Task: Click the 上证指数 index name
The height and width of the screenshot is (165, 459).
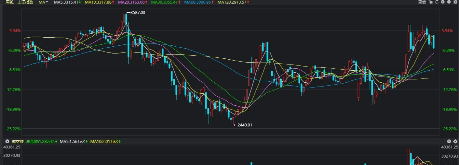Action: tap(25, 2)
